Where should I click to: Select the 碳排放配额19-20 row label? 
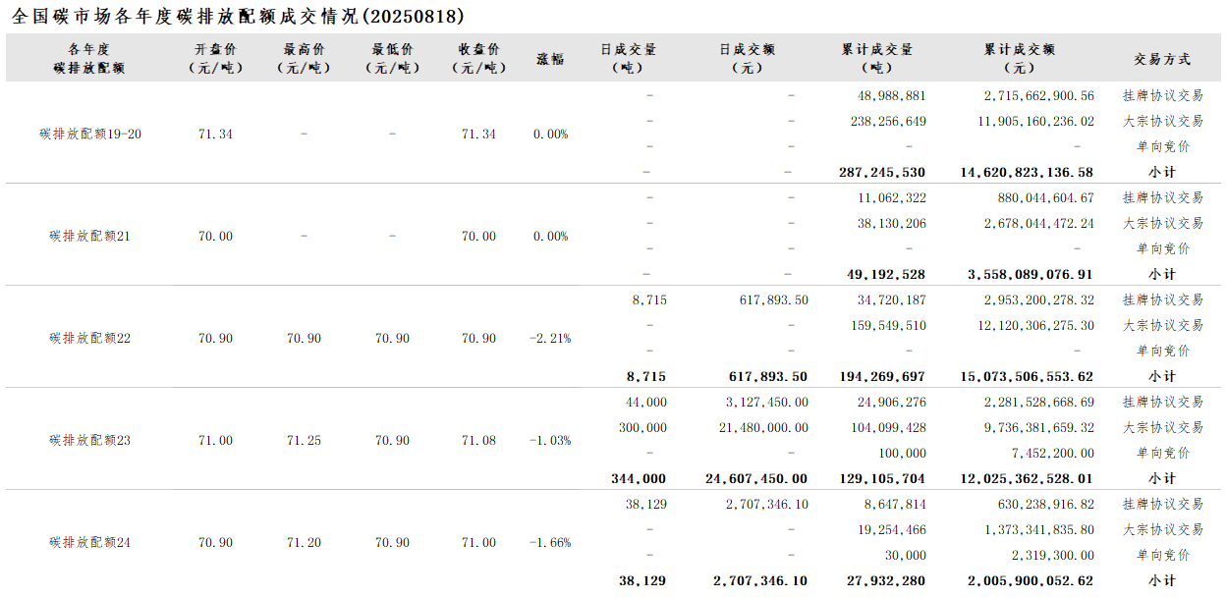[90, 135]
